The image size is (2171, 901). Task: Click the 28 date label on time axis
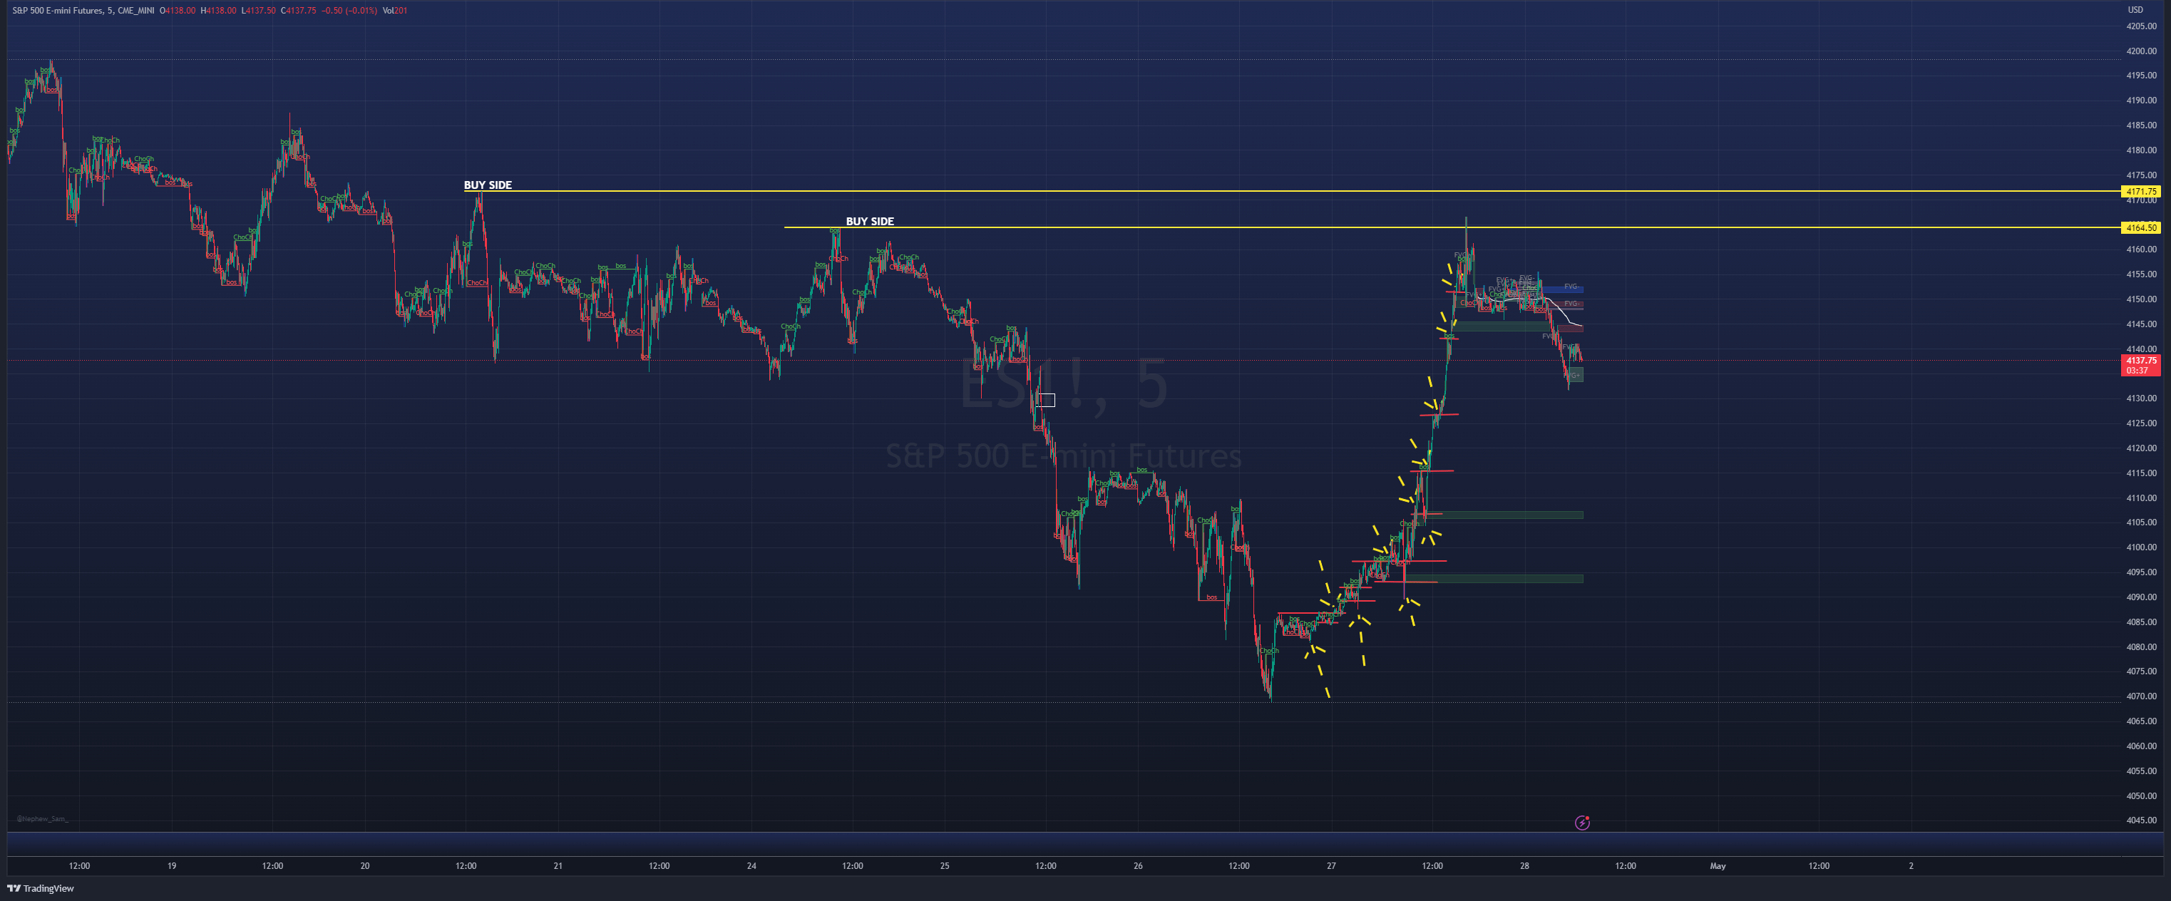(x=1524, y=865)
